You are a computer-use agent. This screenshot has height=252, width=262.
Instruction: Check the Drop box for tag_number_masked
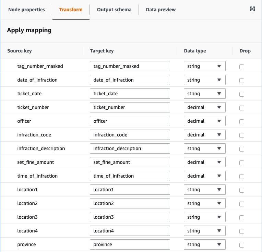coord(242,67)
